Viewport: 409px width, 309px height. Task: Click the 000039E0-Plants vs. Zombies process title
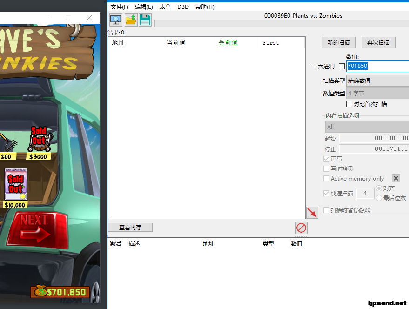pos(303,16)
